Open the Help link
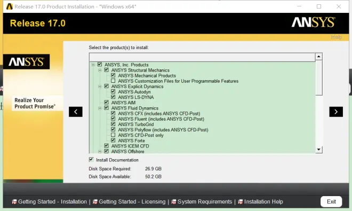The image size is (352, 211). (337, 37)
